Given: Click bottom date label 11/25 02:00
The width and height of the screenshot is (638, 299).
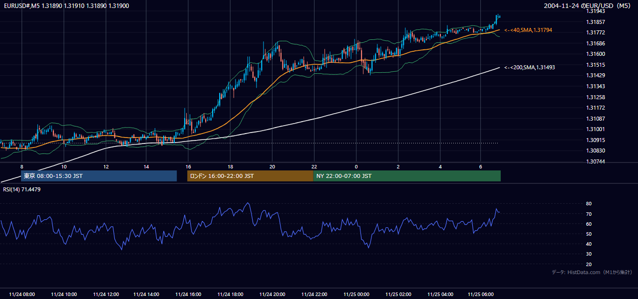Looking at the screenshot, I should point(398,295).
